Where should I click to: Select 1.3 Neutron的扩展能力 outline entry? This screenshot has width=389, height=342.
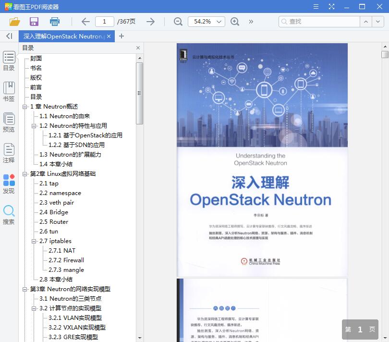(70, 155)
